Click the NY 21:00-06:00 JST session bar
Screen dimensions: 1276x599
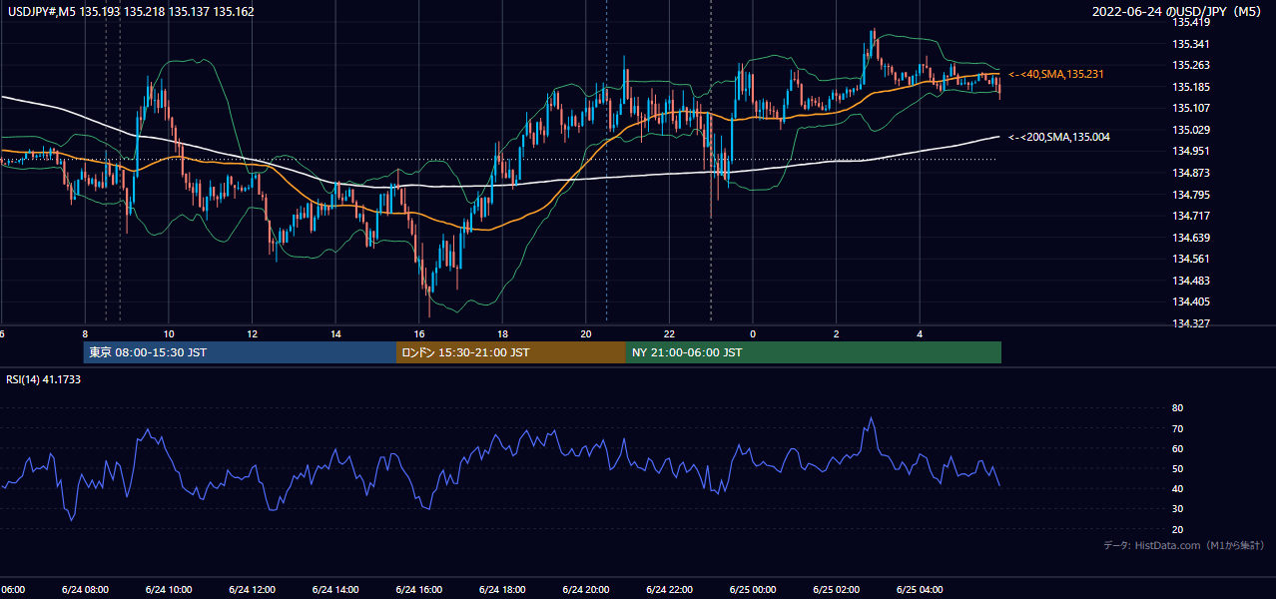(814, 352)
